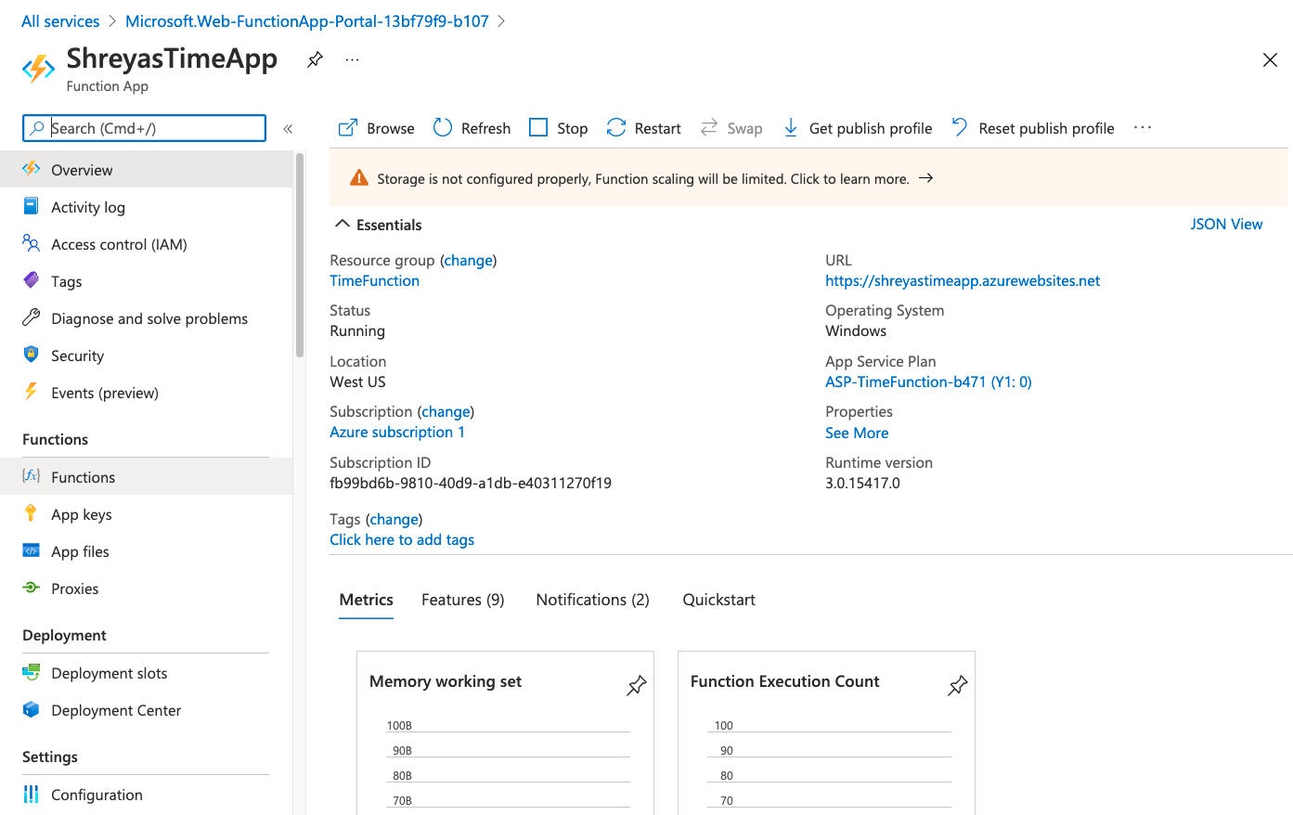The height and width of the screenshot is (815, 1293).
Task: Open the toolbar overflow ellipsis menu
Action: (1143, 127)
